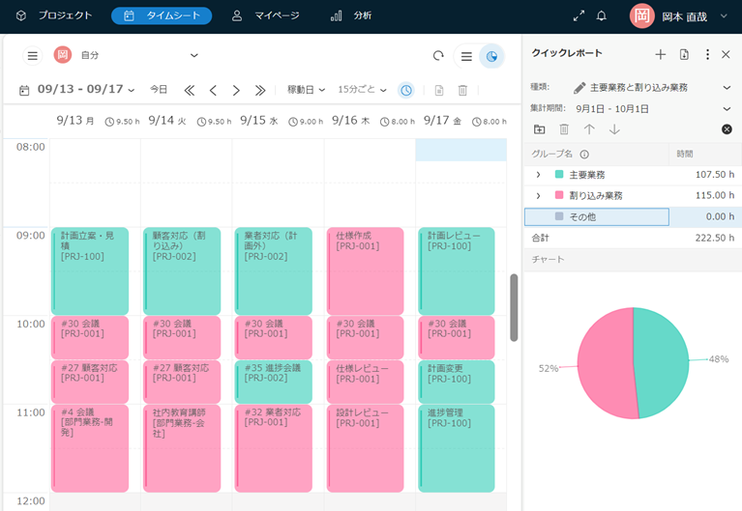
Task: Open the プロジェクト menu
Action: click(54, 15)
